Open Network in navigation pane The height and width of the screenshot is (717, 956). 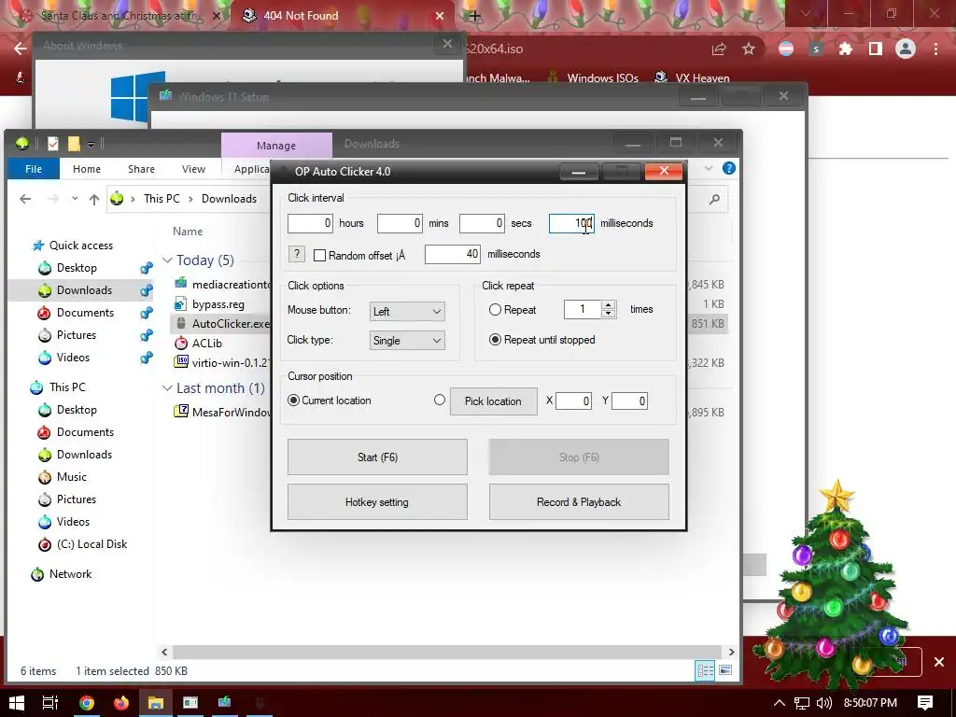[70, 574]
